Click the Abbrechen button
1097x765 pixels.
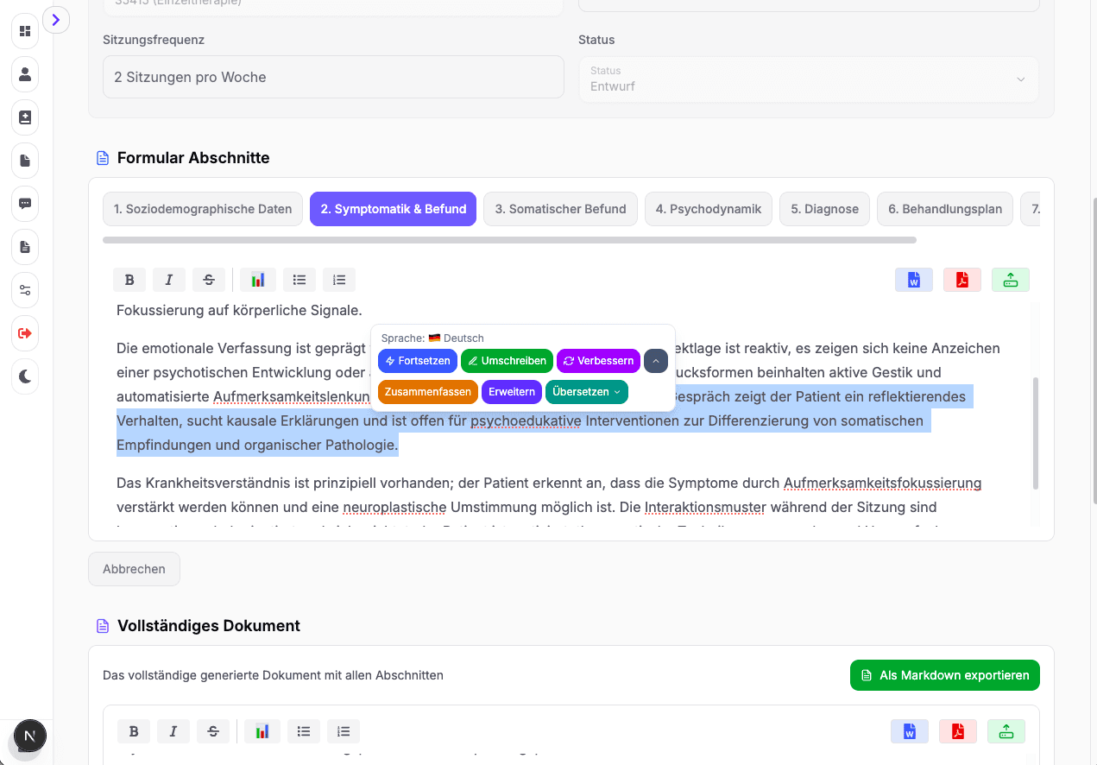[x=134, y=568]
